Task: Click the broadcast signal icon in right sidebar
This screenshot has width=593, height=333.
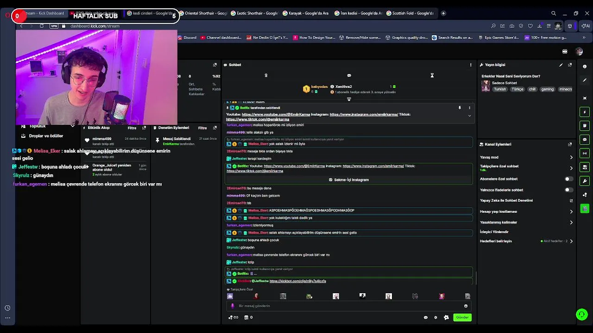Action: pos(585,153)
